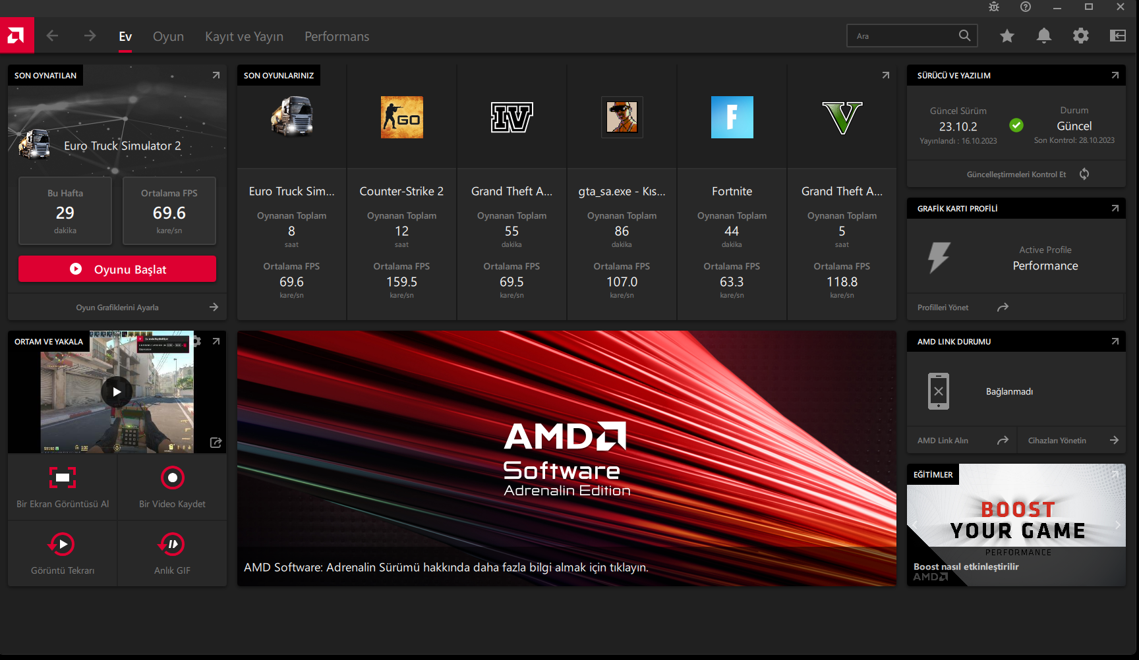Go forward with the right arrow
Screen dimensions: 1139x660
pos(90,36)
